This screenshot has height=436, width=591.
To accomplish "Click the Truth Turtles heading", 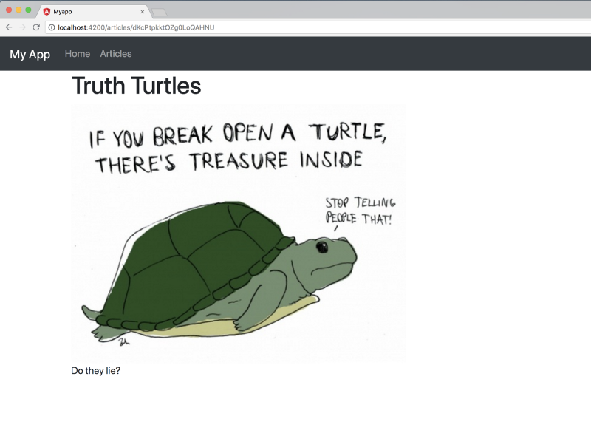I will click(136, 86).
